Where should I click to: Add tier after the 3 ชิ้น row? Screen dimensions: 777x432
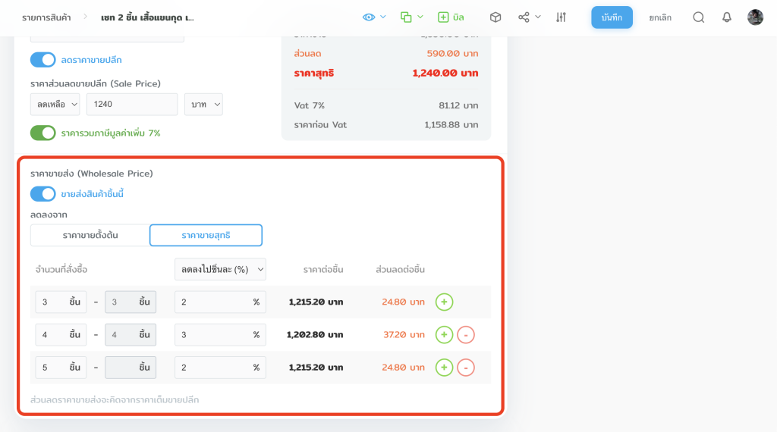444,302
